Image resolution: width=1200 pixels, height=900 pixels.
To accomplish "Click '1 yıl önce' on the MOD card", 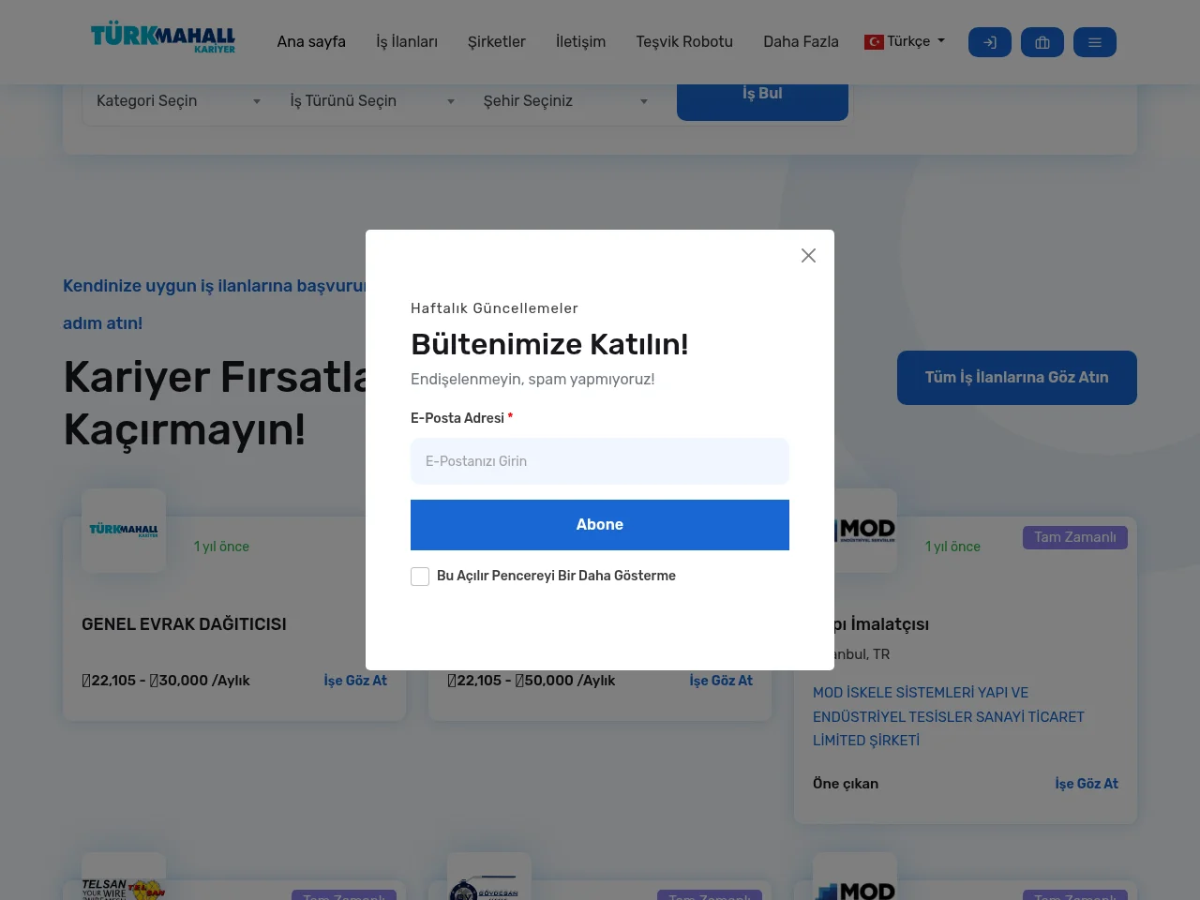I will [x=952, y=547].
